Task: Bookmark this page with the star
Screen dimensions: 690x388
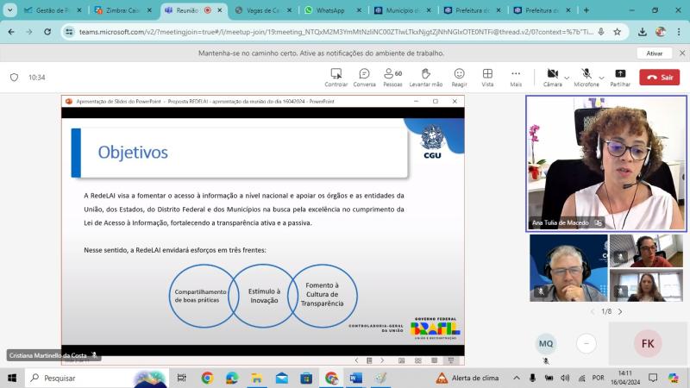Action: click(617, 32)
